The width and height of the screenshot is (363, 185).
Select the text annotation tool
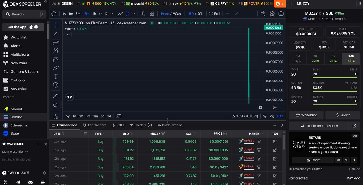pyautogui.click(x=56, y=76)
